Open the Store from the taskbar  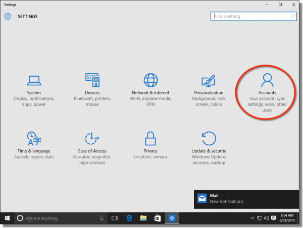pyautogui.click(x=158, y=218)
